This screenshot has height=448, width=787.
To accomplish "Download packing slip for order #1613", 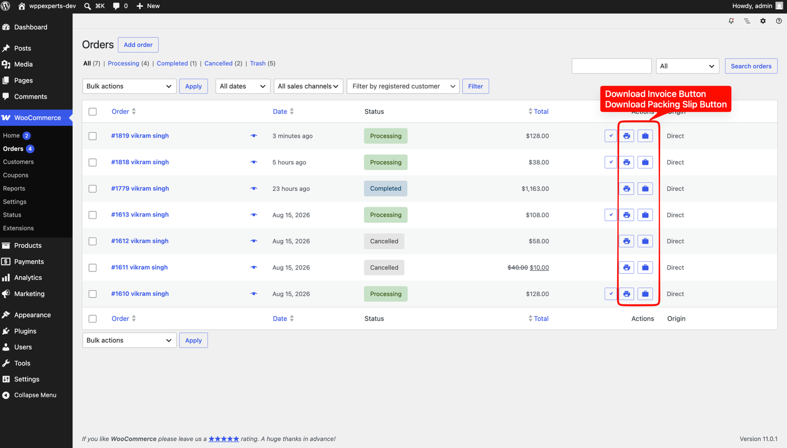I will click(x=645, y=215).
